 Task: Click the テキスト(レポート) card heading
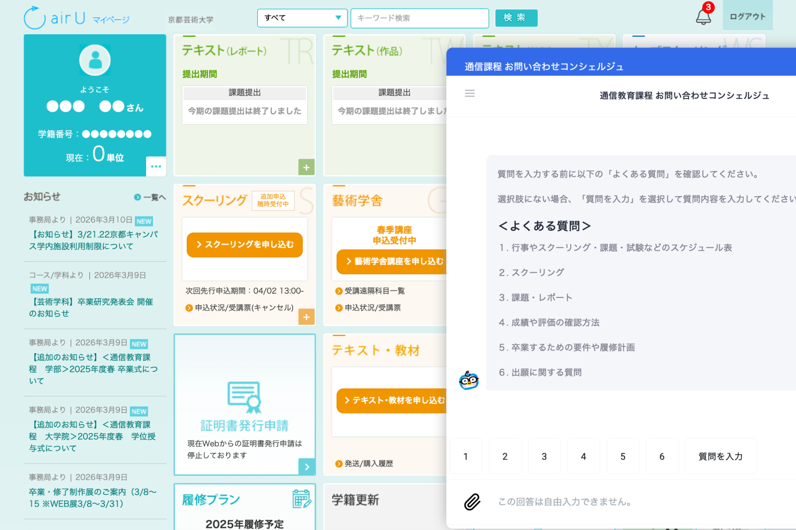coord(224,51)
